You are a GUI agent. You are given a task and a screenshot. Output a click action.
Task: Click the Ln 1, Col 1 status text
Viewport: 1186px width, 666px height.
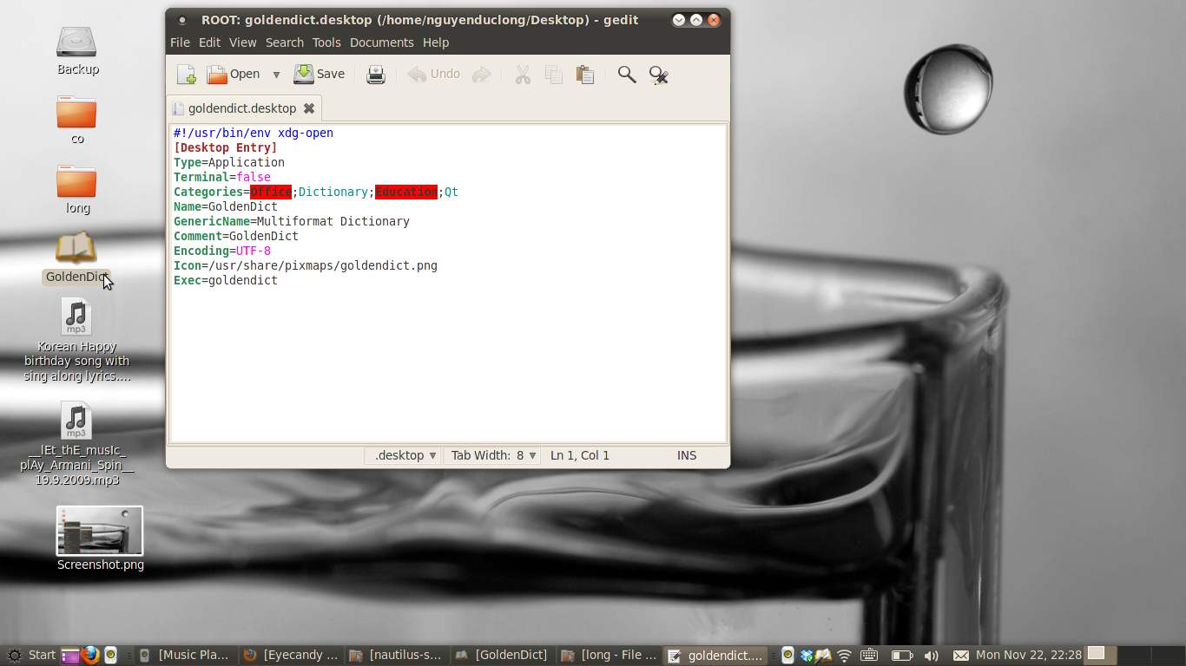(x=580, y=455)
